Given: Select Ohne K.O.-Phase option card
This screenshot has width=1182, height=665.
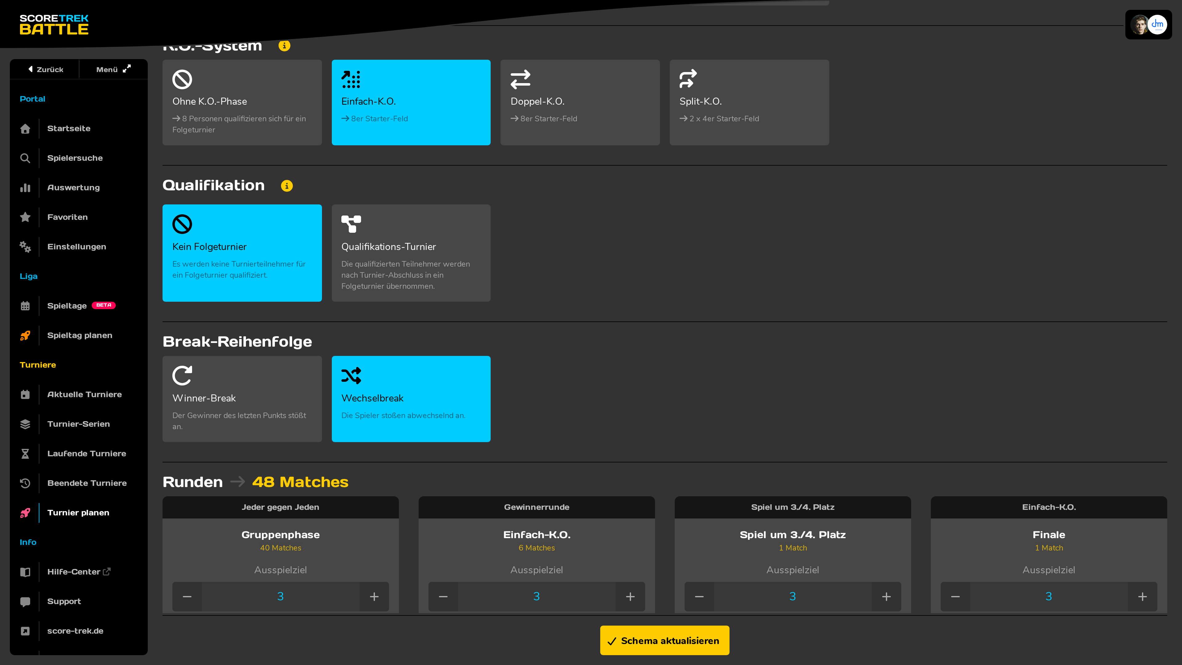Looking at the screenshot, I should (242, 102).
